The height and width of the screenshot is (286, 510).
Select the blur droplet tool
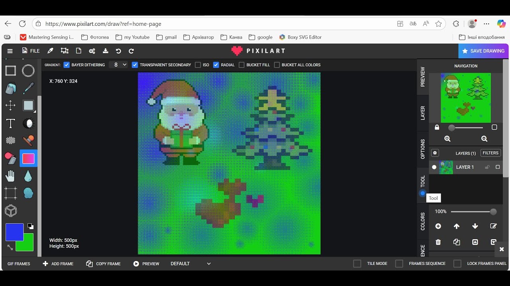point(28,176)
